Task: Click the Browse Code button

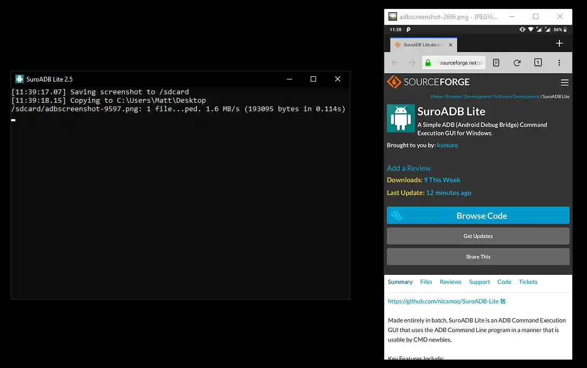Action: tap(478, 216)
